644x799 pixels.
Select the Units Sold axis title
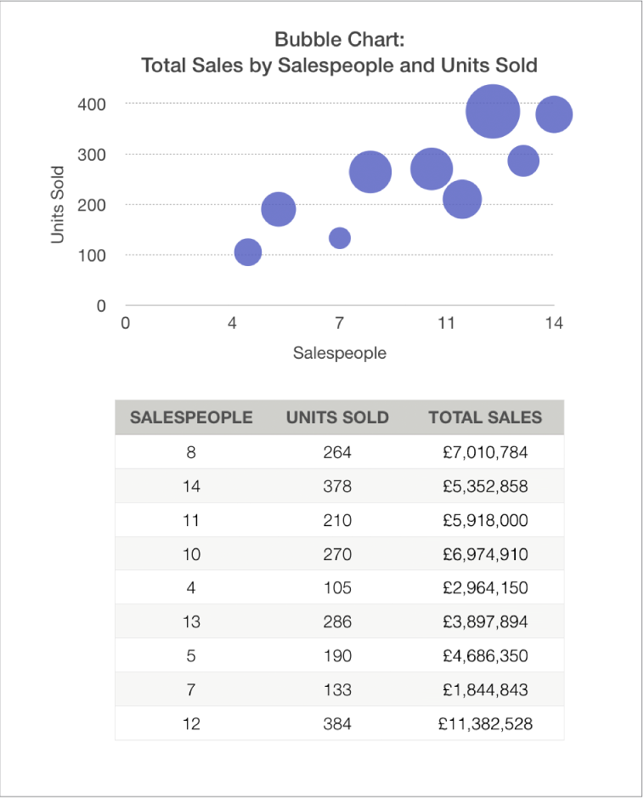click(x=58, y=204)
